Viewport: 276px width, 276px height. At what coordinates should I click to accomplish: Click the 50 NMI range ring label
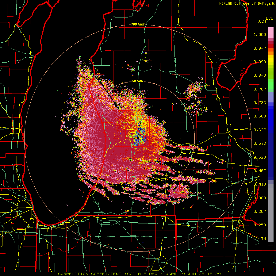click(138, 81)
